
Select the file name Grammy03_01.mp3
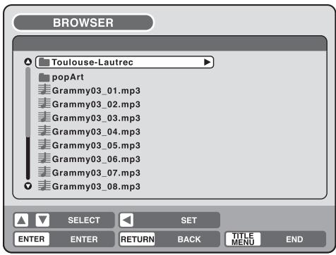point(96,91)
